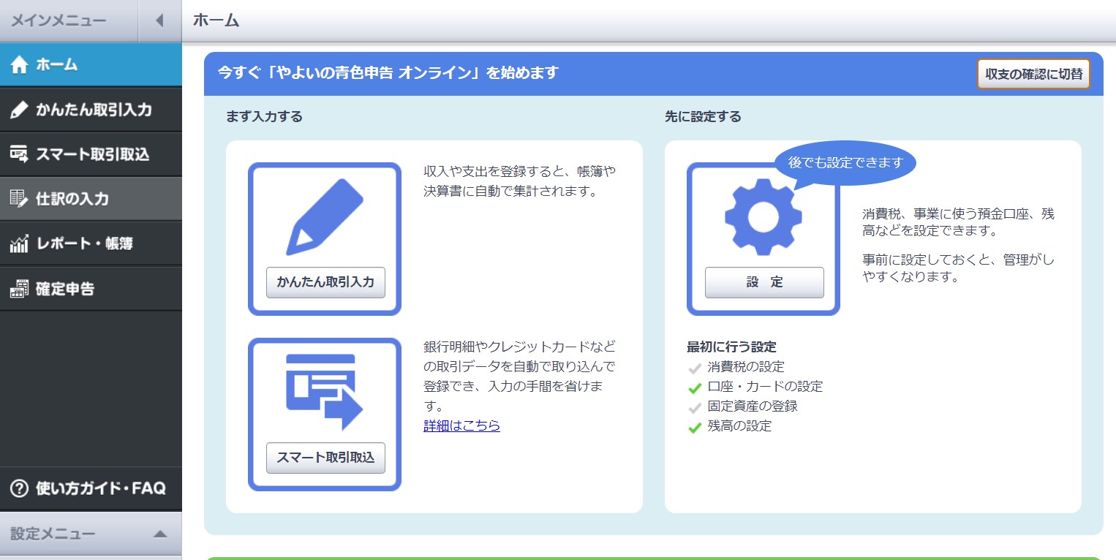
Task: Click the gray checkmark beside 消費税の設定
Action: point(695,368)
